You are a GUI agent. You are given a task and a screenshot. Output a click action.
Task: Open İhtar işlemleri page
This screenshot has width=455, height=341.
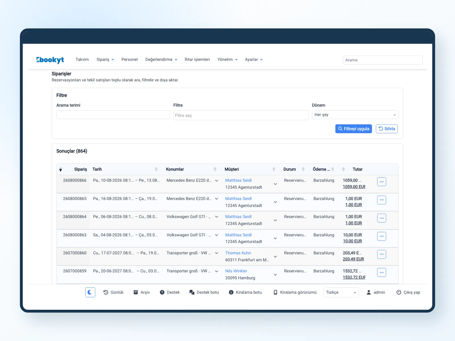(x=197, y=59)
